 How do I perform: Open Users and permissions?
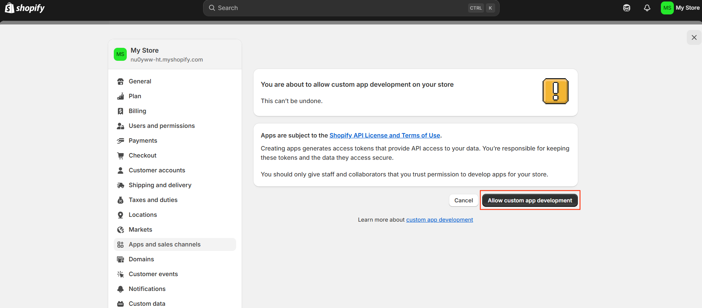[x=175, y=126]
